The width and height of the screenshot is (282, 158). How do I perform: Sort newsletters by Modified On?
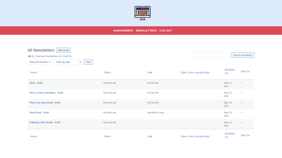point(230,71)
